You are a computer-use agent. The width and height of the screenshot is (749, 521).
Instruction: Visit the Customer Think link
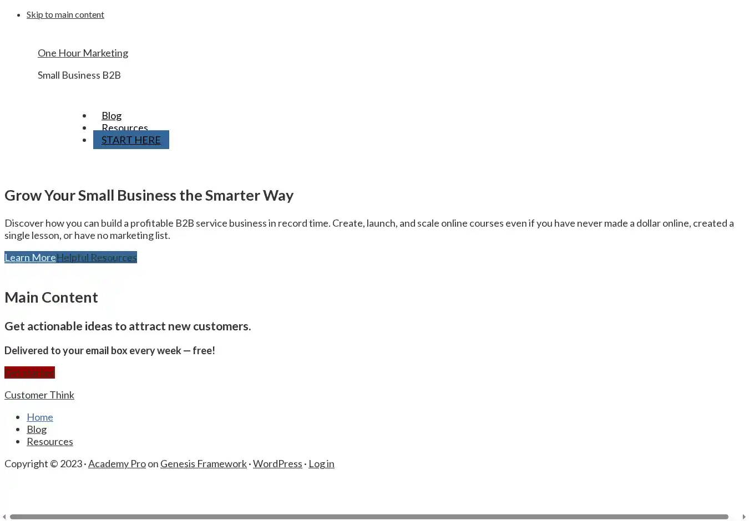pyautogui.click(x=39, y=395)
